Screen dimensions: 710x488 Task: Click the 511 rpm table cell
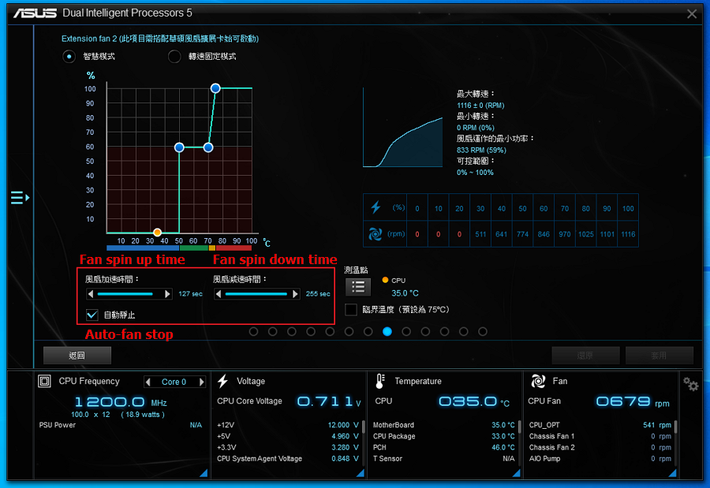pyautogui.click(x=480, y=234)
